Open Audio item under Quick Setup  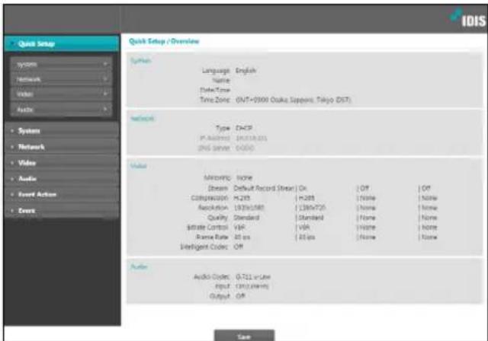tap(61, 110)
